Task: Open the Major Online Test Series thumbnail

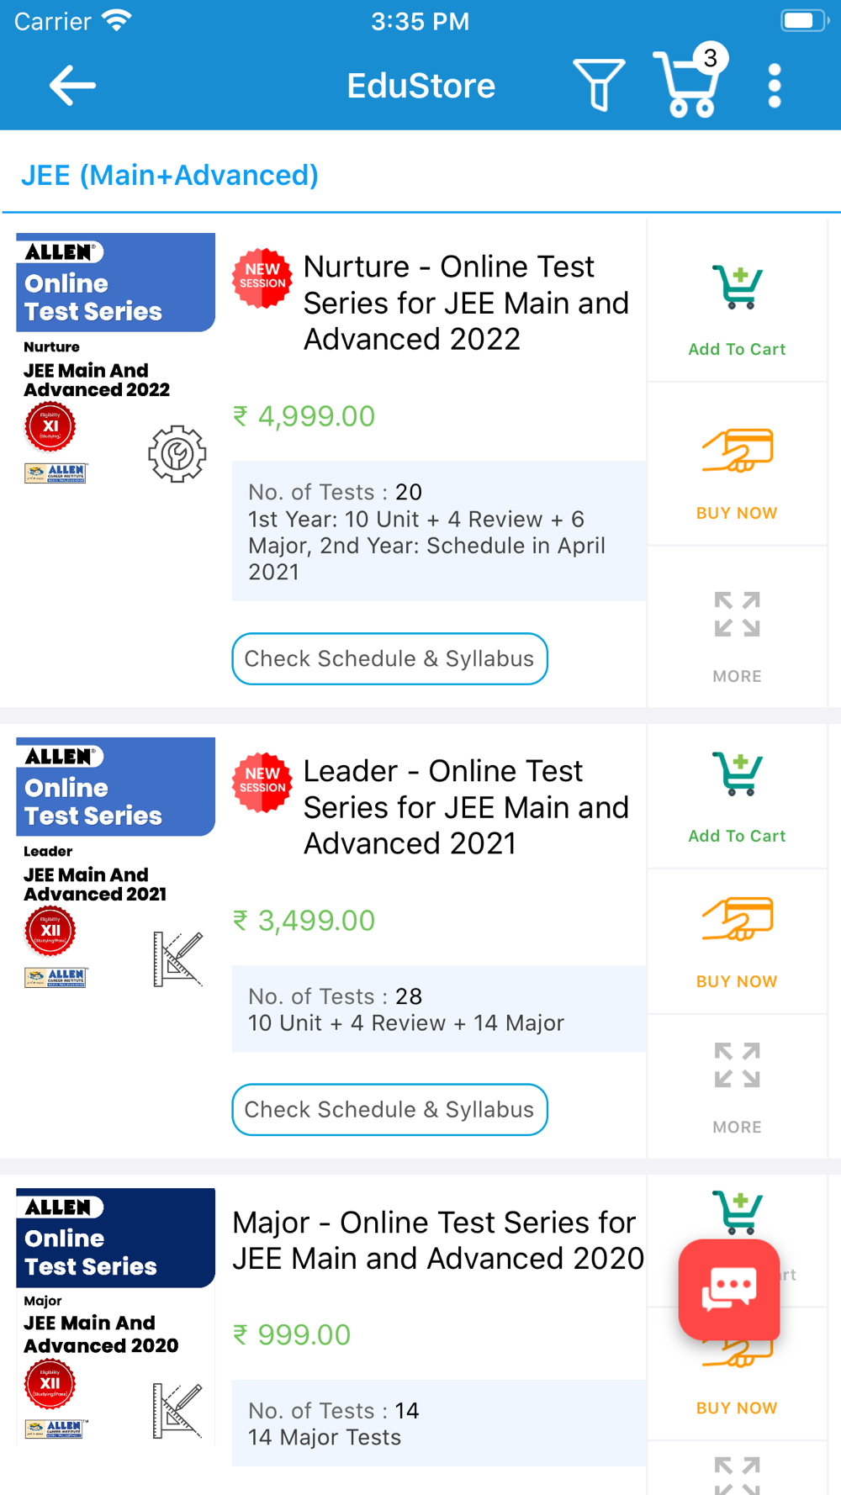Action: click(x=115, y=1316)
